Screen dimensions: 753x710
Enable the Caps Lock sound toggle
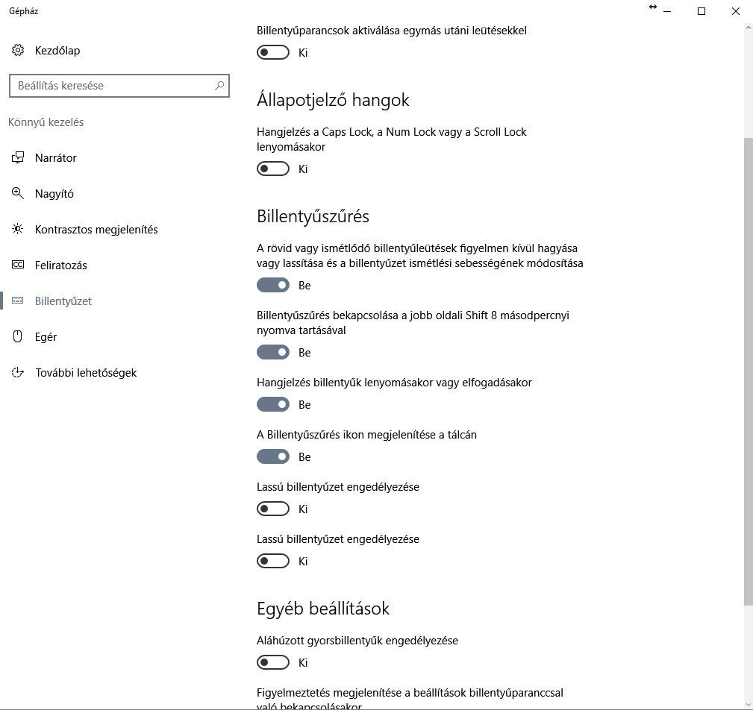(x=273, y=169)
